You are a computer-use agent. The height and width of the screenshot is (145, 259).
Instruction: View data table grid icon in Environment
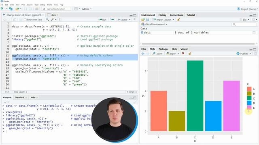254,33
